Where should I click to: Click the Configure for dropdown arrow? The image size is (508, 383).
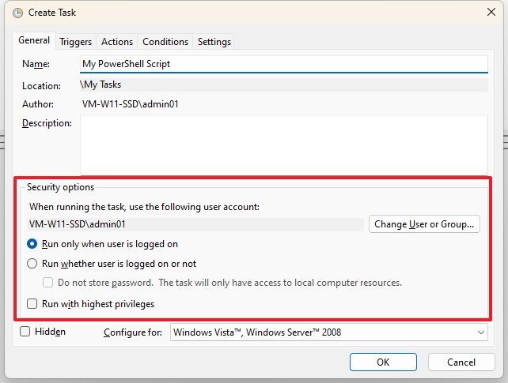tap(481, 333)
